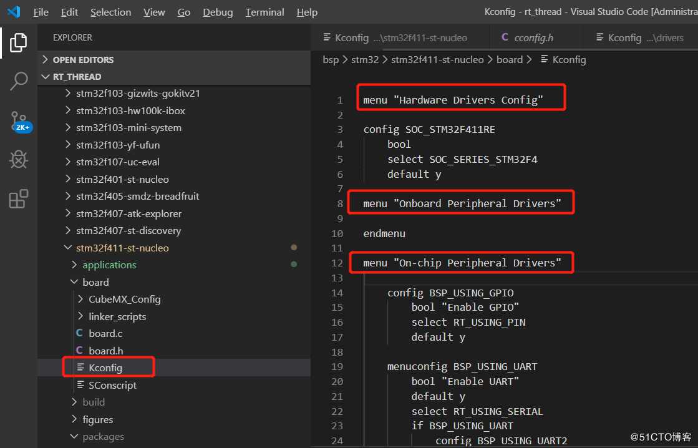Click code line 'config SOC_STM32F411RE'
The image size is (698, 448).
coord(429,130)
